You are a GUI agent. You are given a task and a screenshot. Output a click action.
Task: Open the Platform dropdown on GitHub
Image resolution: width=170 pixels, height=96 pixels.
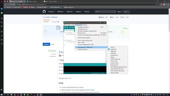click(61, 11)
